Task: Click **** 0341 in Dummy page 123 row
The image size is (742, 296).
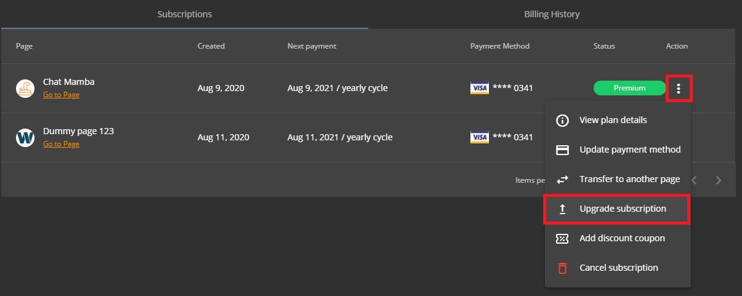Action: [513, 137]
